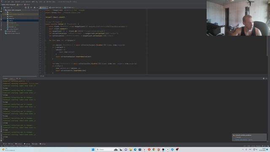Viewport: 270px width, 152px height.
Task: Open Task View from taskbar
Action: [x=121, y=149]
